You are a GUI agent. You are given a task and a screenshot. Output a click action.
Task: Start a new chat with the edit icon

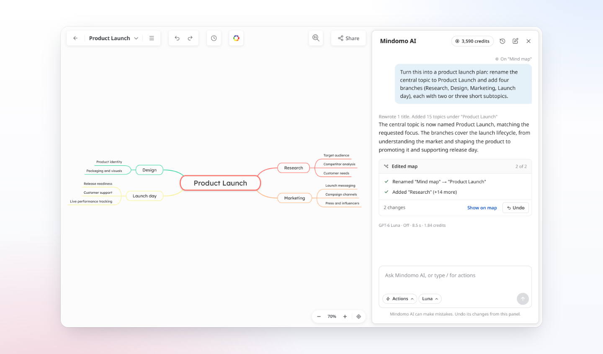(x=515, y=41)
